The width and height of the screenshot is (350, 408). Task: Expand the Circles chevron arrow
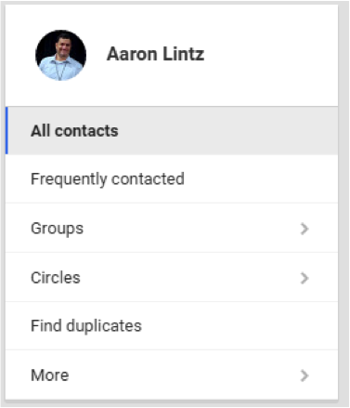coord(305,278)
